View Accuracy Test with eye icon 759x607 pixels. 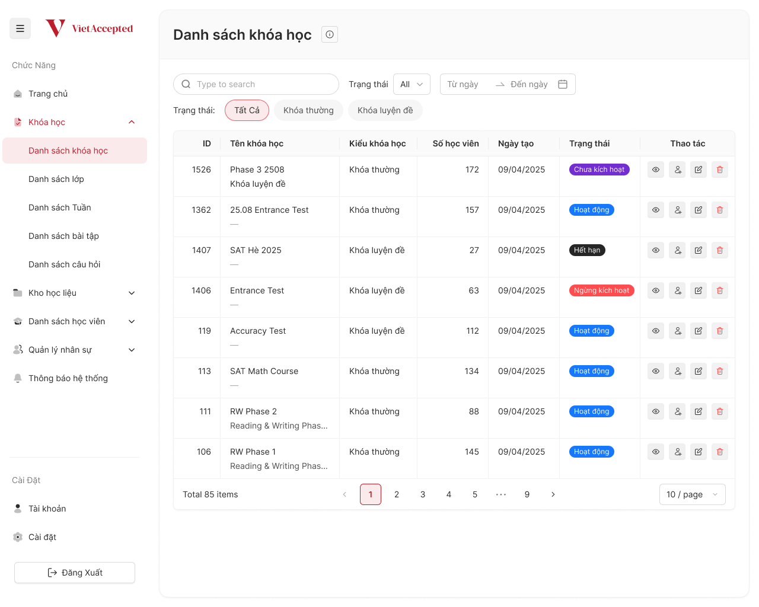[656, 331]
